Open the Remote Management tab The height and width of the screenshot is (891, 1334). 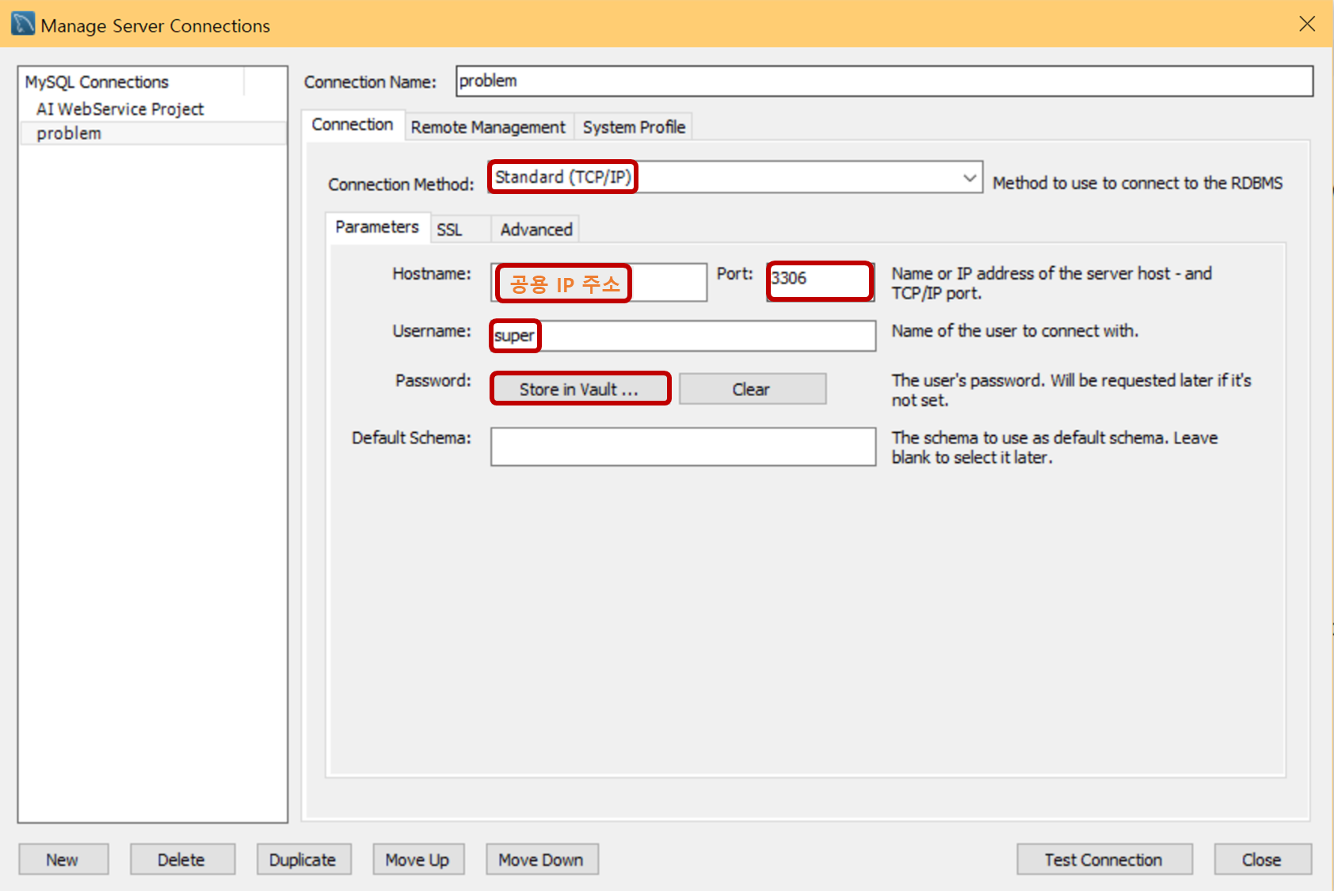[488, 127]
